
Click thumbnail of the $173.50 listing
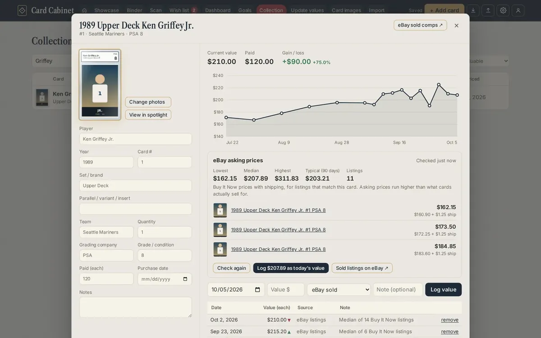220,230
